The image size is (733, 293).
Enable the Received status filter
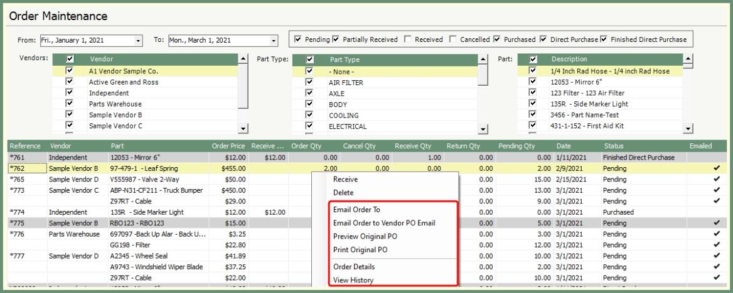pyautogui.click(x=409, y=39)
